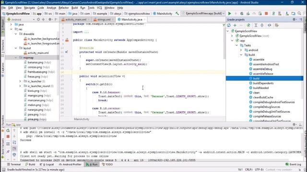The image size is (307, 172).
Task: Collapse the drawable folder
Action: [x=16, y=34]
